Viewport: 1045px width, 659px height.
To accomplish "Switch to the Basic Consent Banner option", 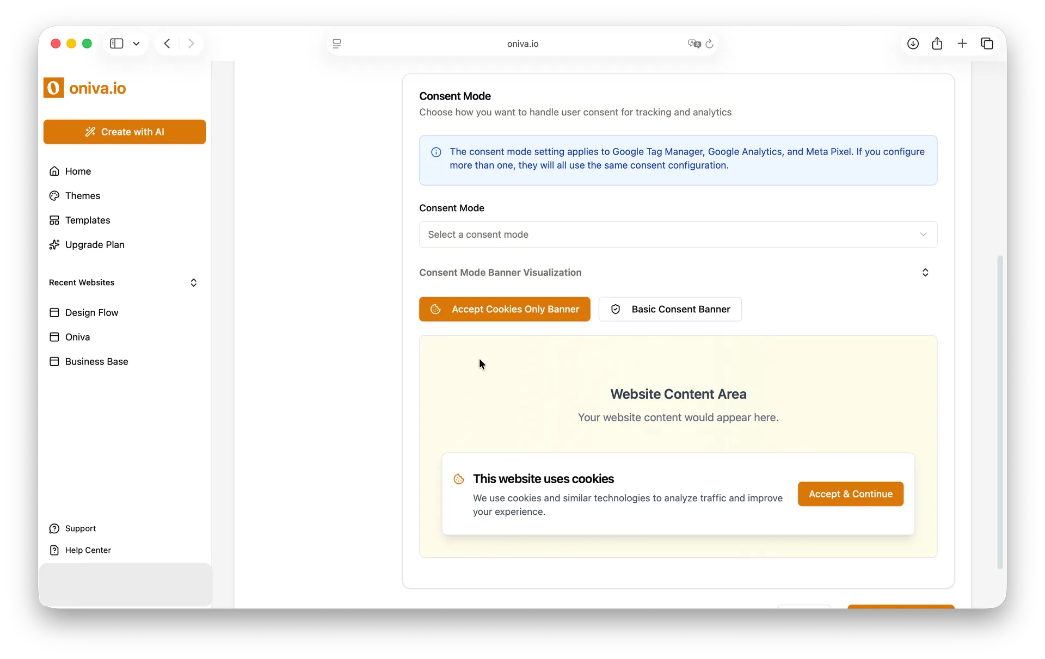I will [670, 309].
